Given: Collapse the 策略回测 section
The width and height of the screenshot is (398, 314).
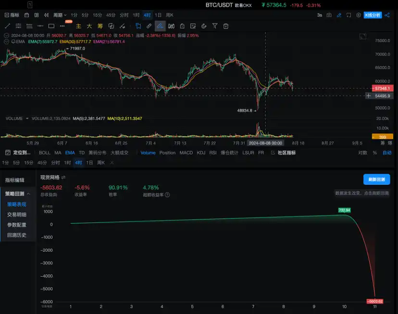Looking at the screenshot, I should [x=28, y=194].
